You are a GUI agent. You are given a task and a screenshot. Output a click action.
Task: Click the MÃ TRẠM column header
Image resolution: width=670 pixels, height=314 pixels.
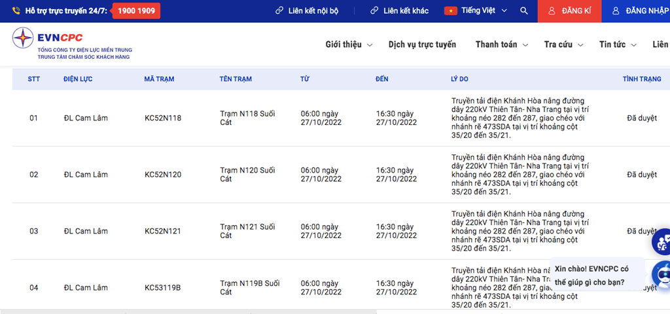[159, 79]
